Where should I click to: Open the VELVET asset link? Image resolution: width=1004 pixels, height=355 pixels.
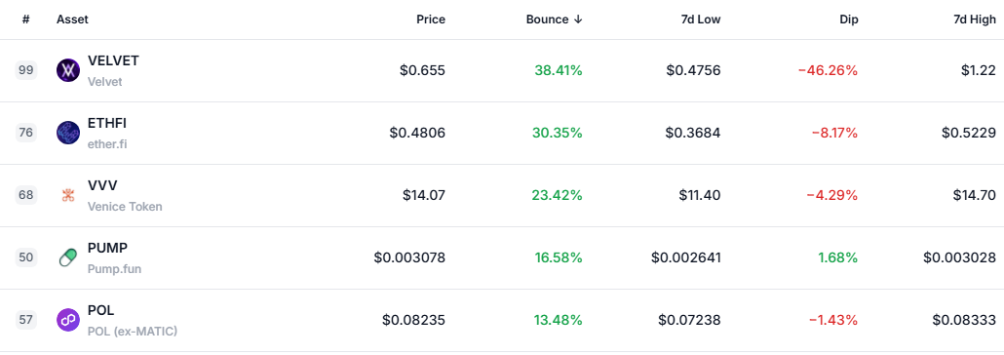point(113,60)
